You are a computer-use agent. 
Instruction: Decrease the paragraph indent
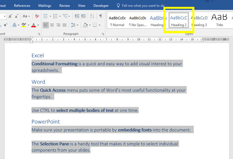coord(77,16)
